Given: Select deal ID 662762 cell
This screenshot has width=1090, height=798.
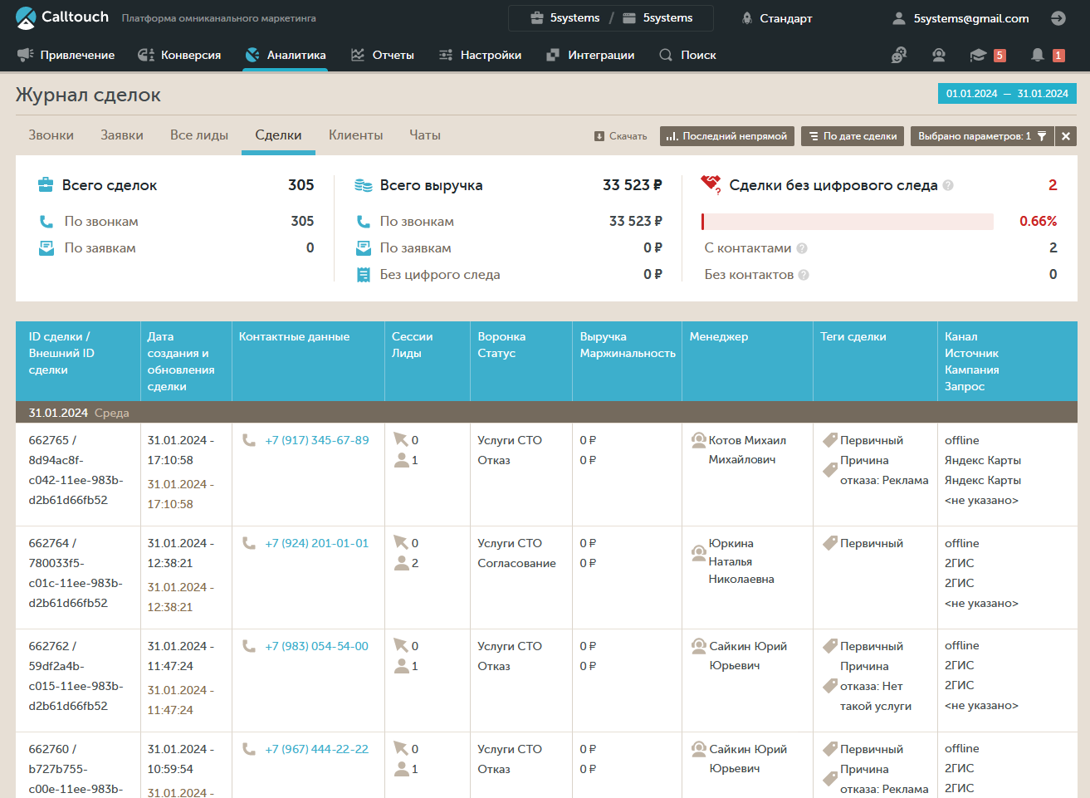Looking at the screenshot, I should tap(78, 681).
